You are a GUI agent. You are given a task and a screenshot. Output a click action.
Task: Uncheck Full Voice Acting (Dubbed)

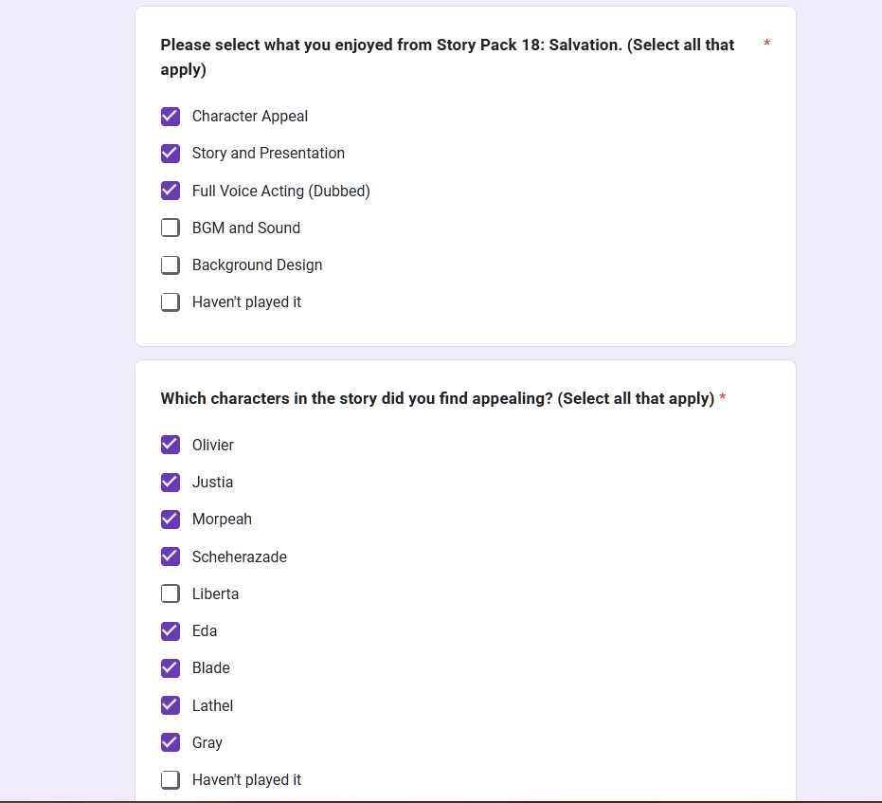click(171, 191)
